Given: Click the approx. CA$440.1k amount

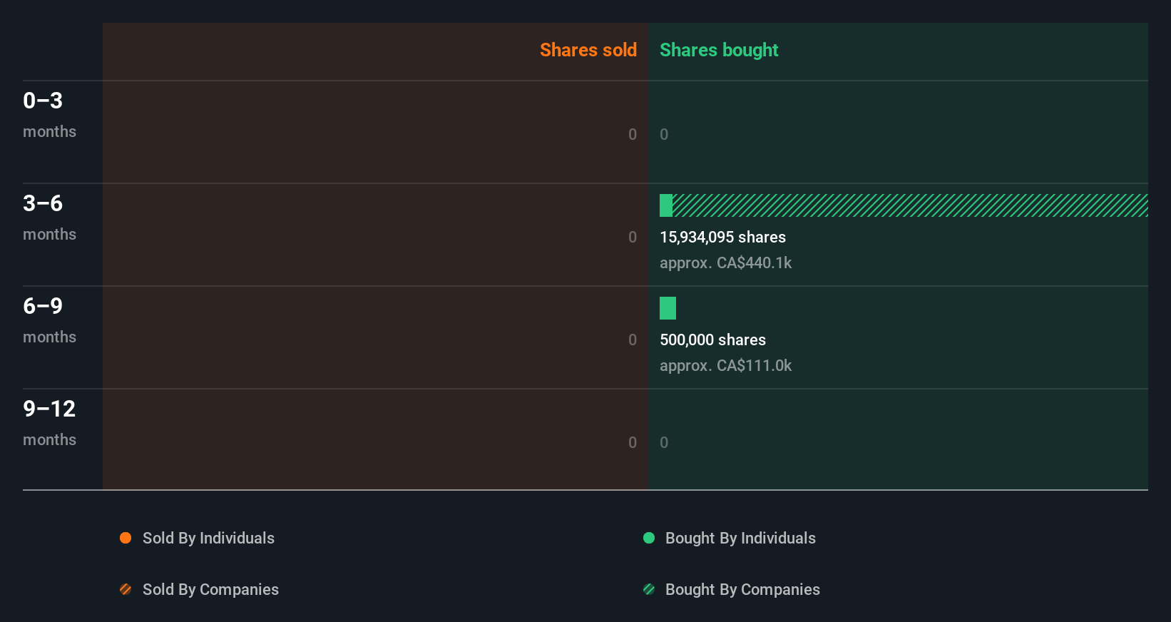Looking at the screenshot, I should 725,262.
